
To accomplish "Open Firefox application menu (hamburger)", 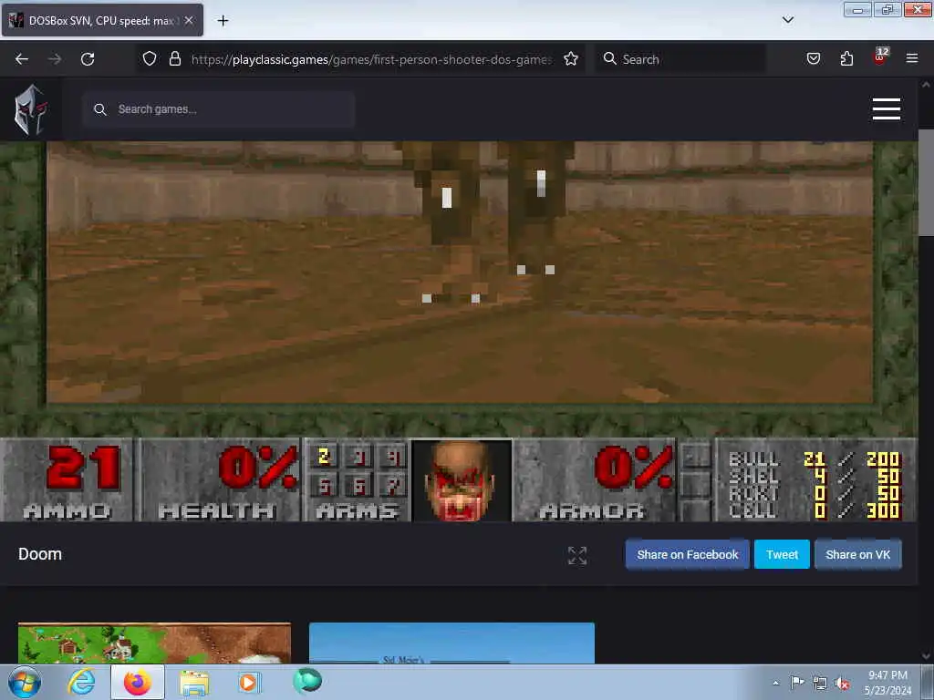I will coord(912,58).
